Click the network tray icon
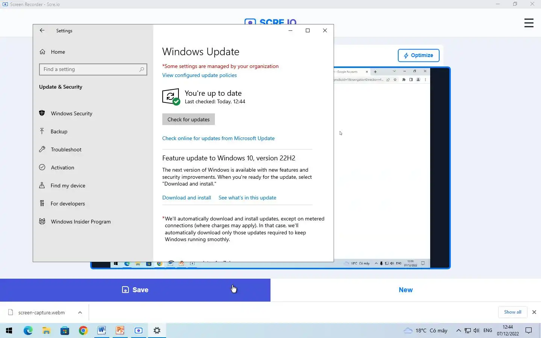The height and width of the screenshot is (338, 541). [x=468, y=330]
